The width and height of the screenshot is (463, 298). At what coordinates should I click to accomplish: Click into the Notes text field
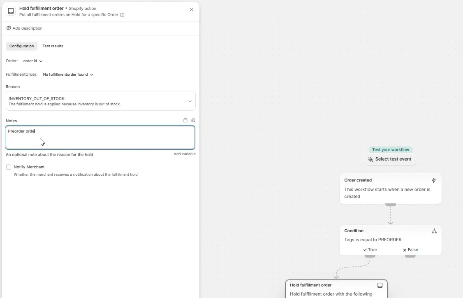tap(100, 137)
